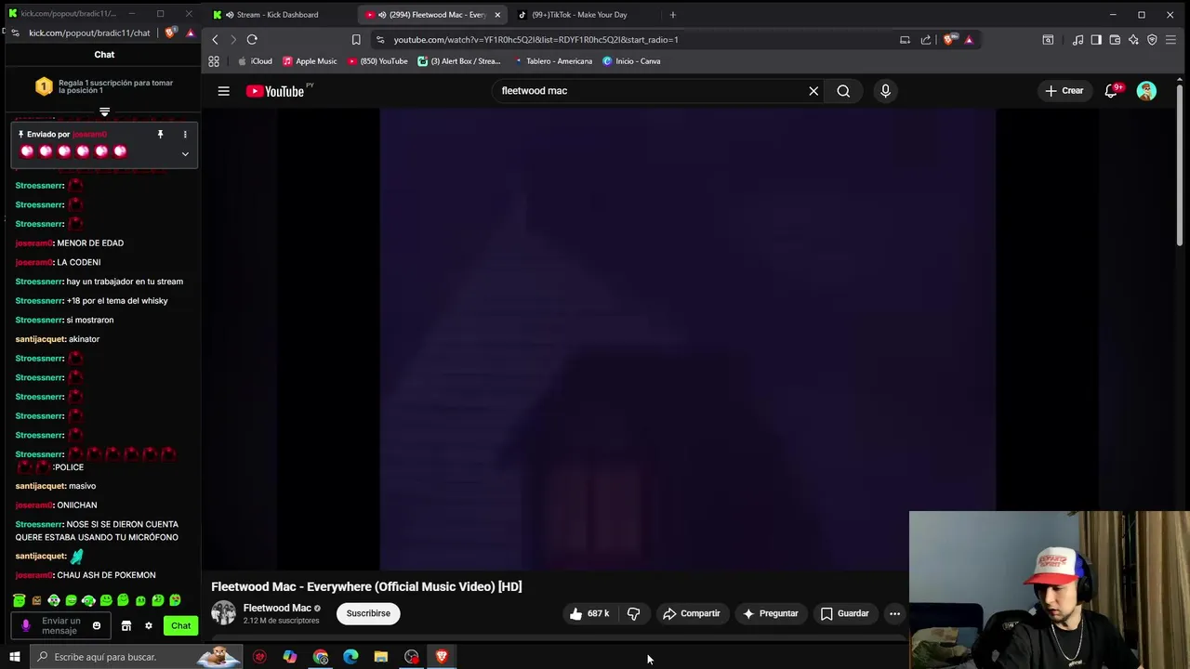Switch to Stream - Kick Dashboard tab
This screenshot has height=669, width=1190.
coord(276,15)
